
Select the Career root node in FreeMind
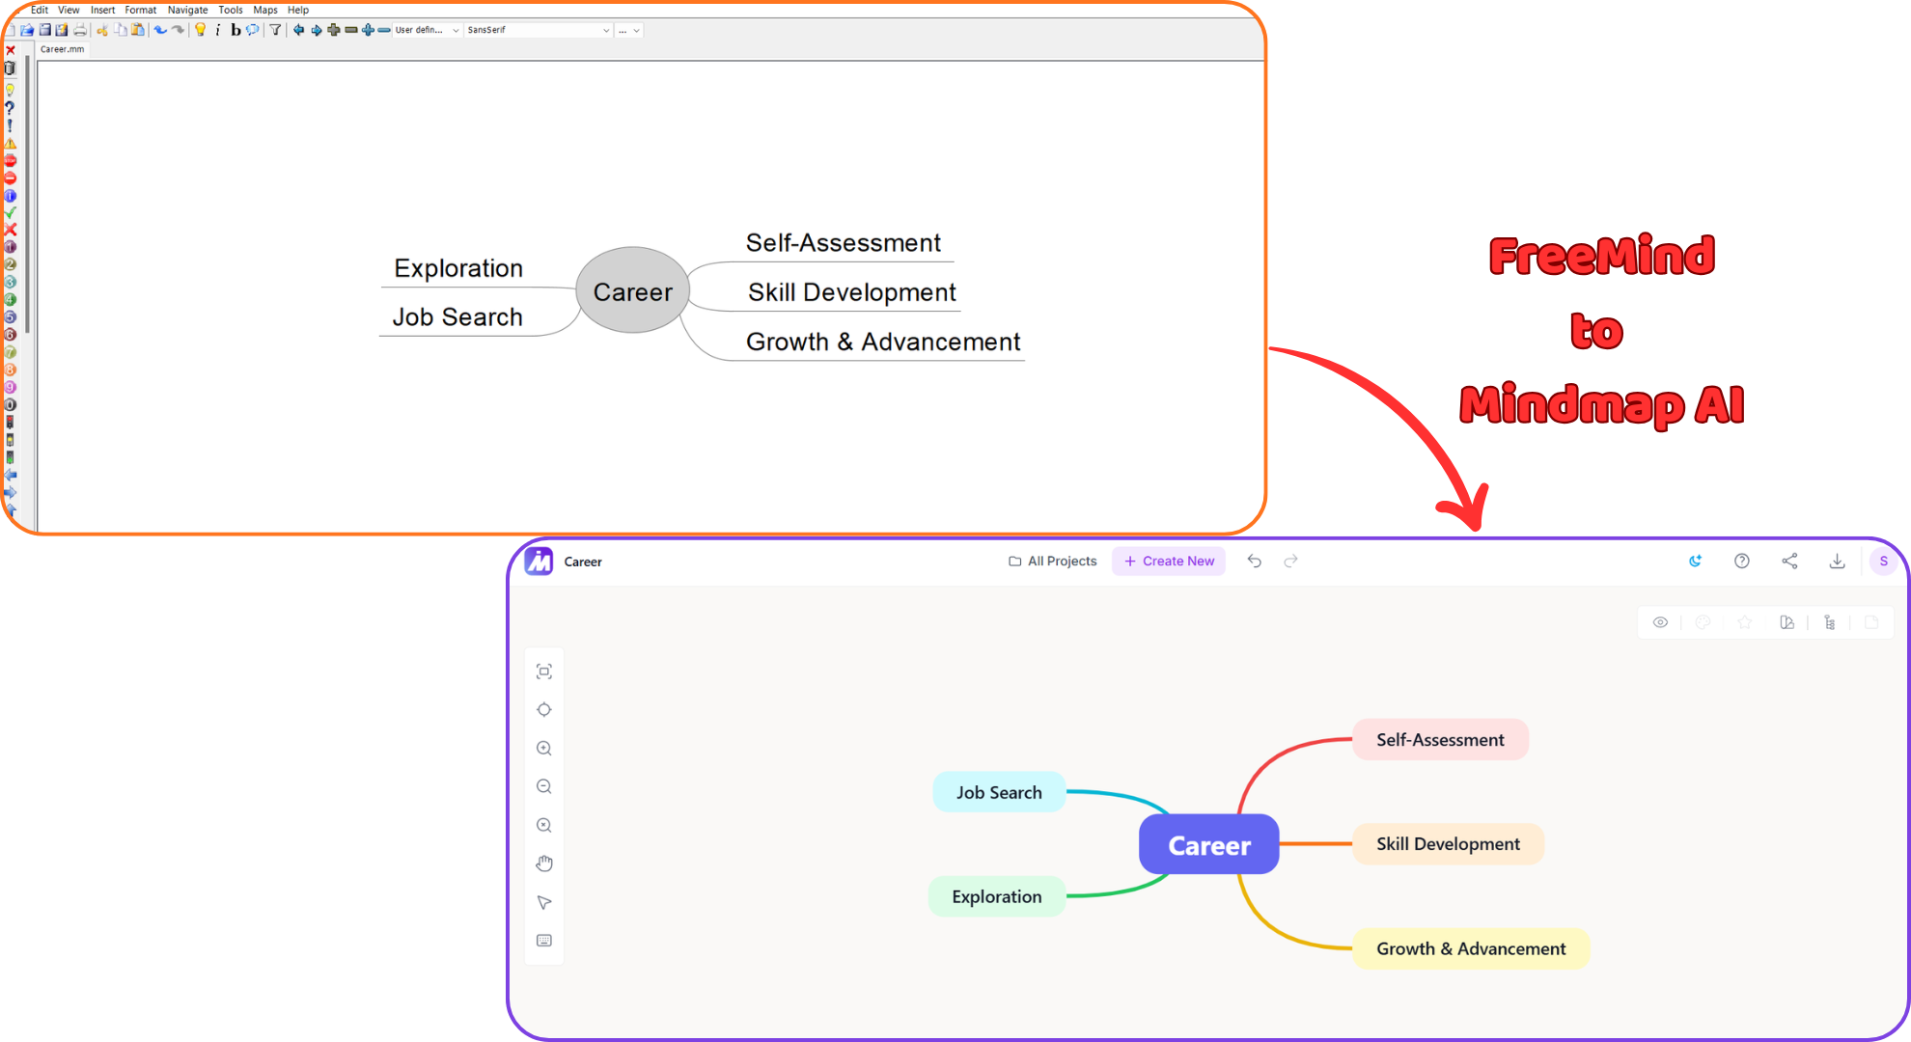click(x=632, y=290)
